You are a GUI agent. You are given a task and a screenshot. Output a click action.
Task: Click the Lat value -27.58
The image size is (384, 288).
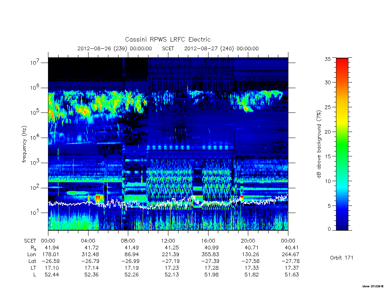[250, 261]
